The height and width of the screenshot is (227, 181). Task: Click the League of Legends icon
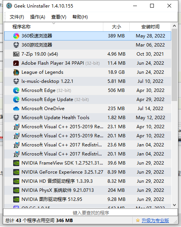click(x=16, y=72)
